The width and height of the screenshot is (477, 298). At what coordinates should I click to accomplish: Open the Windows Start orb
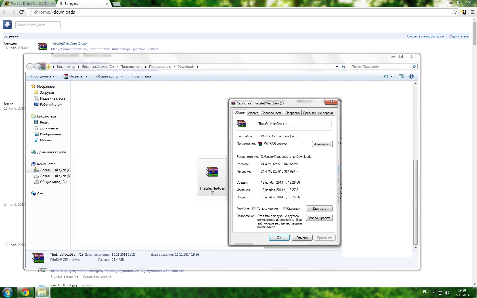[x=8, y=292]
